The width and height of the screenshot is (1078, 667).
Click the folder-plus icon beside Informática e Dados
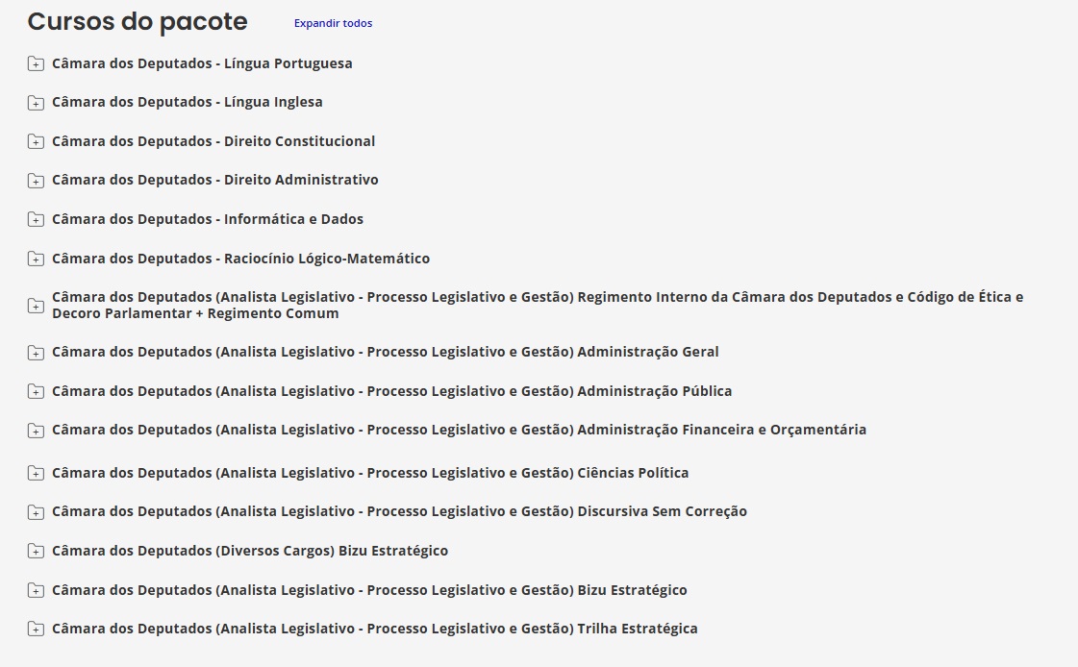click(36, 220)
